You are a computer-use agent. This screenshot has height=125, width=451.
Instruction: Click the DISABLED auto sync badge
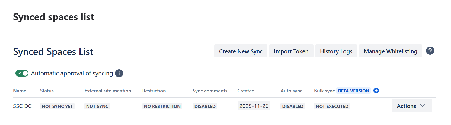tap(293, 106)
